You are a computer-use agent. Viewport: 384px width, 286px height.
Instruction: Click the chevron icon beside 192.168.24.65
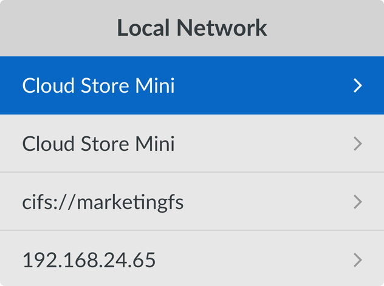(x=358, y=260)
